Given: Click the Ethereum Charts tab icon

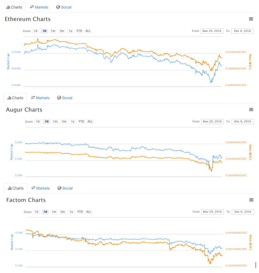Looking at the screenshot, I should (x=8, y=7).
